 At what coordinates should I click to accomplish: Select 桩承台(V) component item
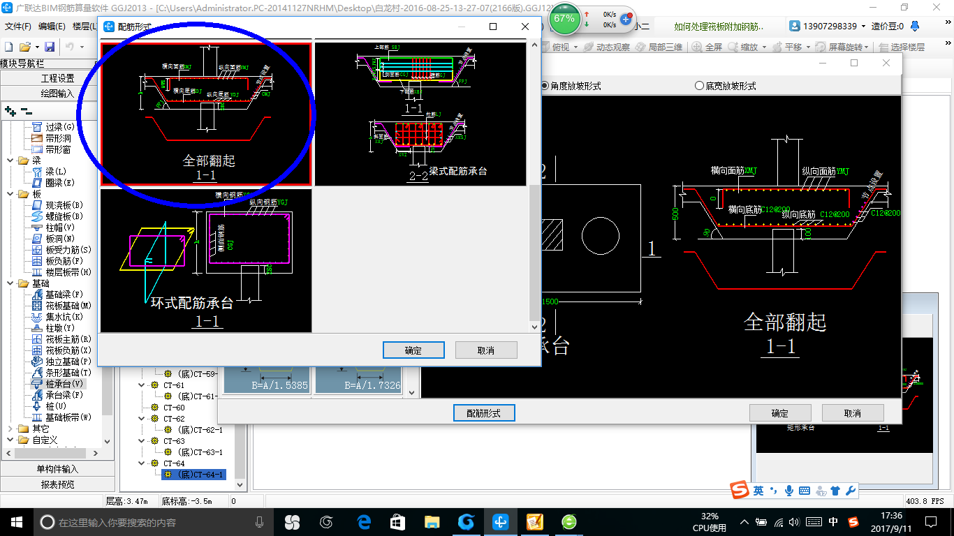pos(64,384)
